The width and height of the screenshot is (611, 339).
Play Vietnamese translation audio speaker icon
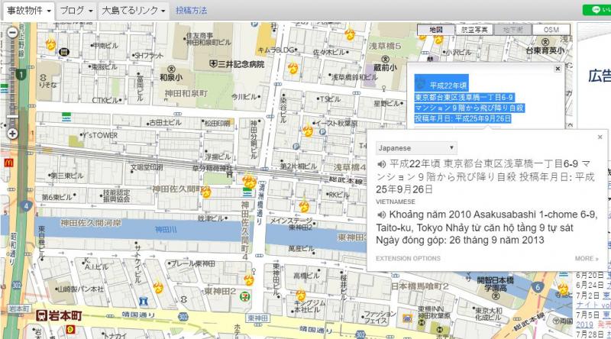point(381,215)
